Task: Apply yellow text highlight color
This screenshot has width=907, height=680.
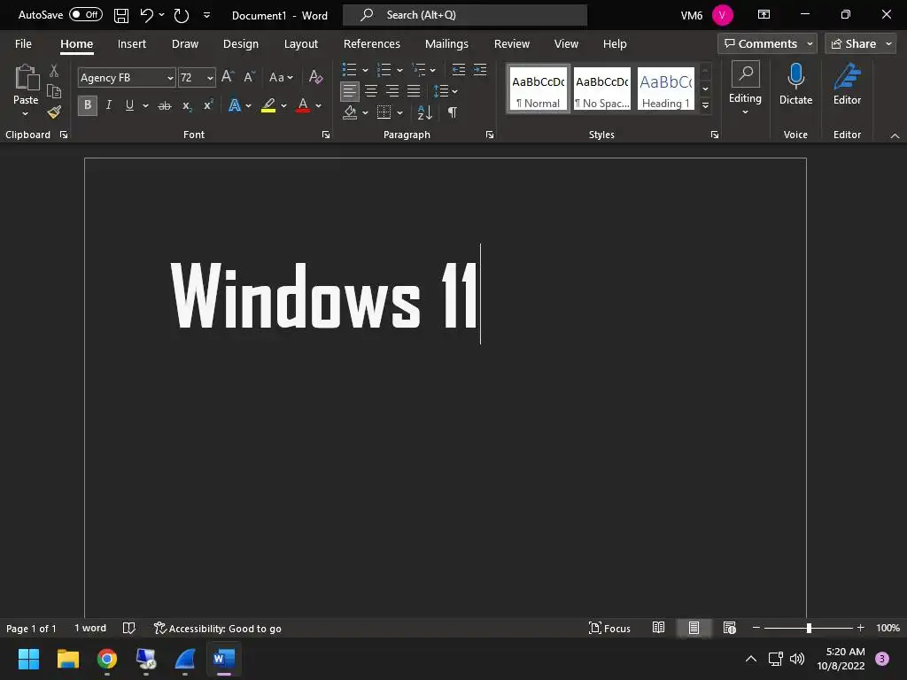Action: (x=267, y=105)
